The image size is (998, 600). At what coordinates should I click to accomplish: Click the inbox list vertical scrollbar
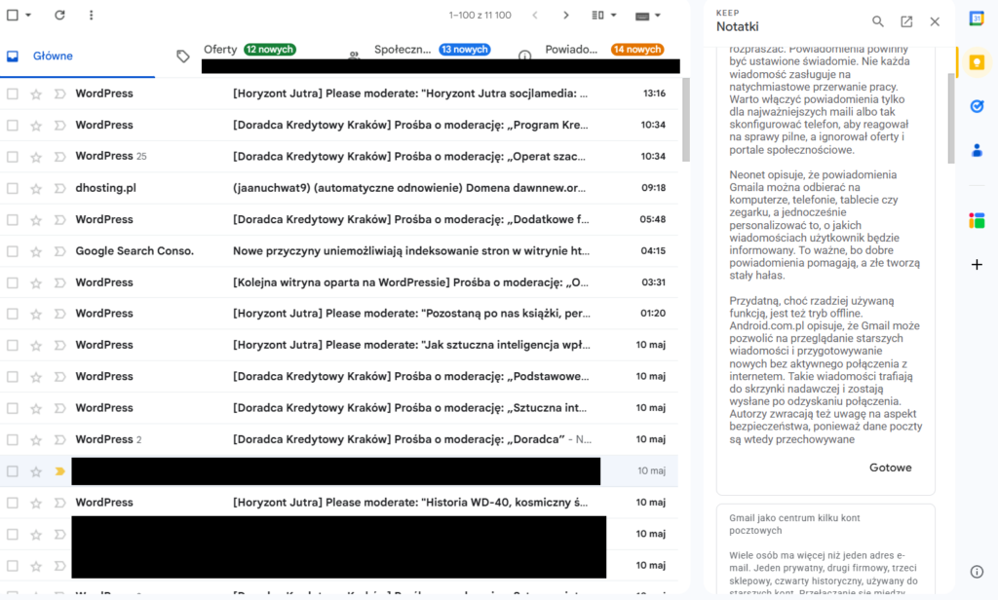tap(685, 120)
